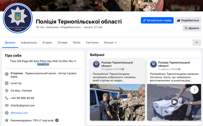
Task: Click the location icon beside Cà Mau, Vietnam
Action: (7, 90)
